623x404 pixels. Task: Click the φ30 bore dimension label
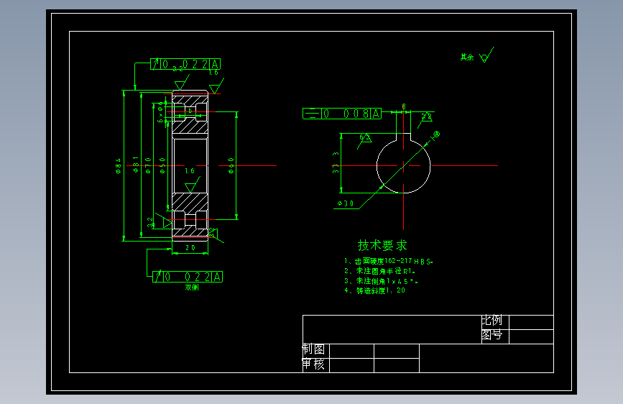(346, 203)
